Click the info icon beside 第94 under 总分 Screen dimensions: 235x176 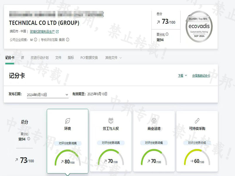point(29,139)
